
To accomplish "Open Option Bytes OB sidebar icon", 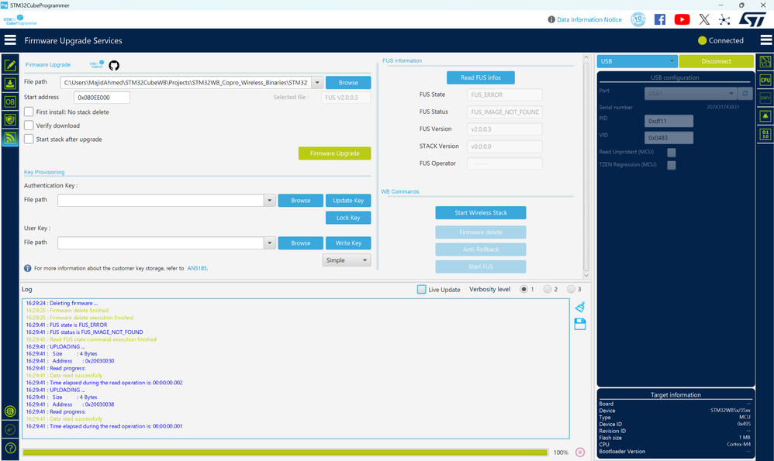I will 10,101.
